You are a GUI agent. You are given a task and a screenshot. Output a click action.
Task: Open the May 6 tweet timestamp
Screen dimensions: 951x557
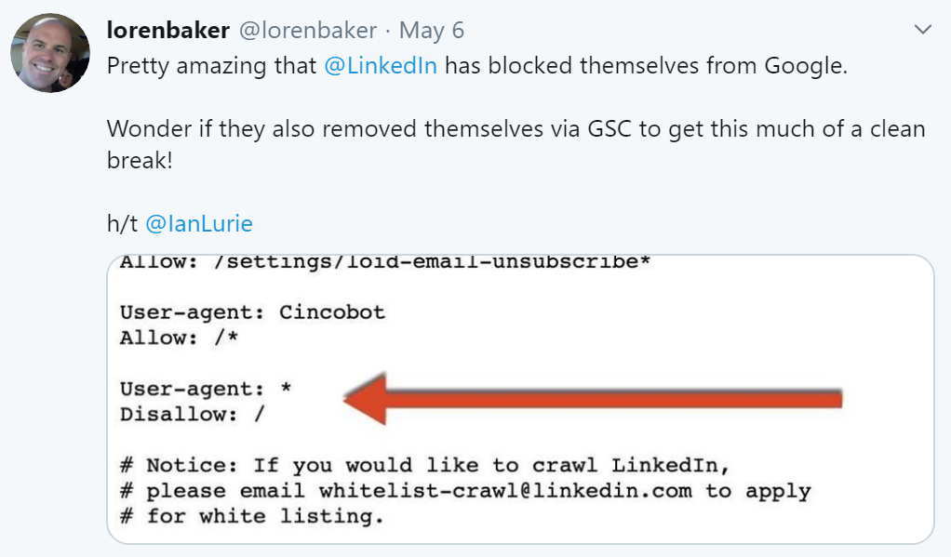tap(431, 31)
